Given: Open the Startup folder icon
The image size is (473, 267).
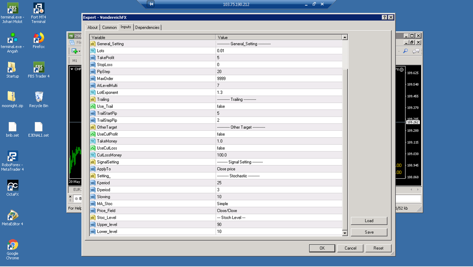Looking at the screenshot, I should pos(12,70).
